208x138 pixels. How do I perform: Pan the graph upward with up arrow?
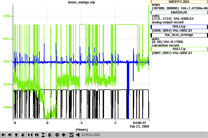16,135
